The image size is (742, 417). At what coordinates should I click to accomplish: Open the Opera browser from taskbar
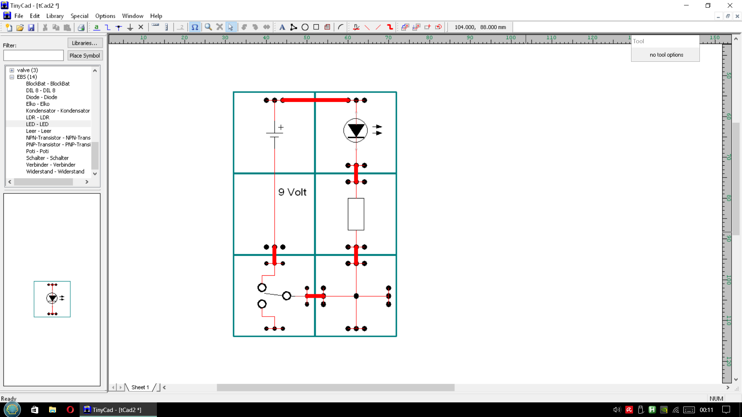click(70, 410)
